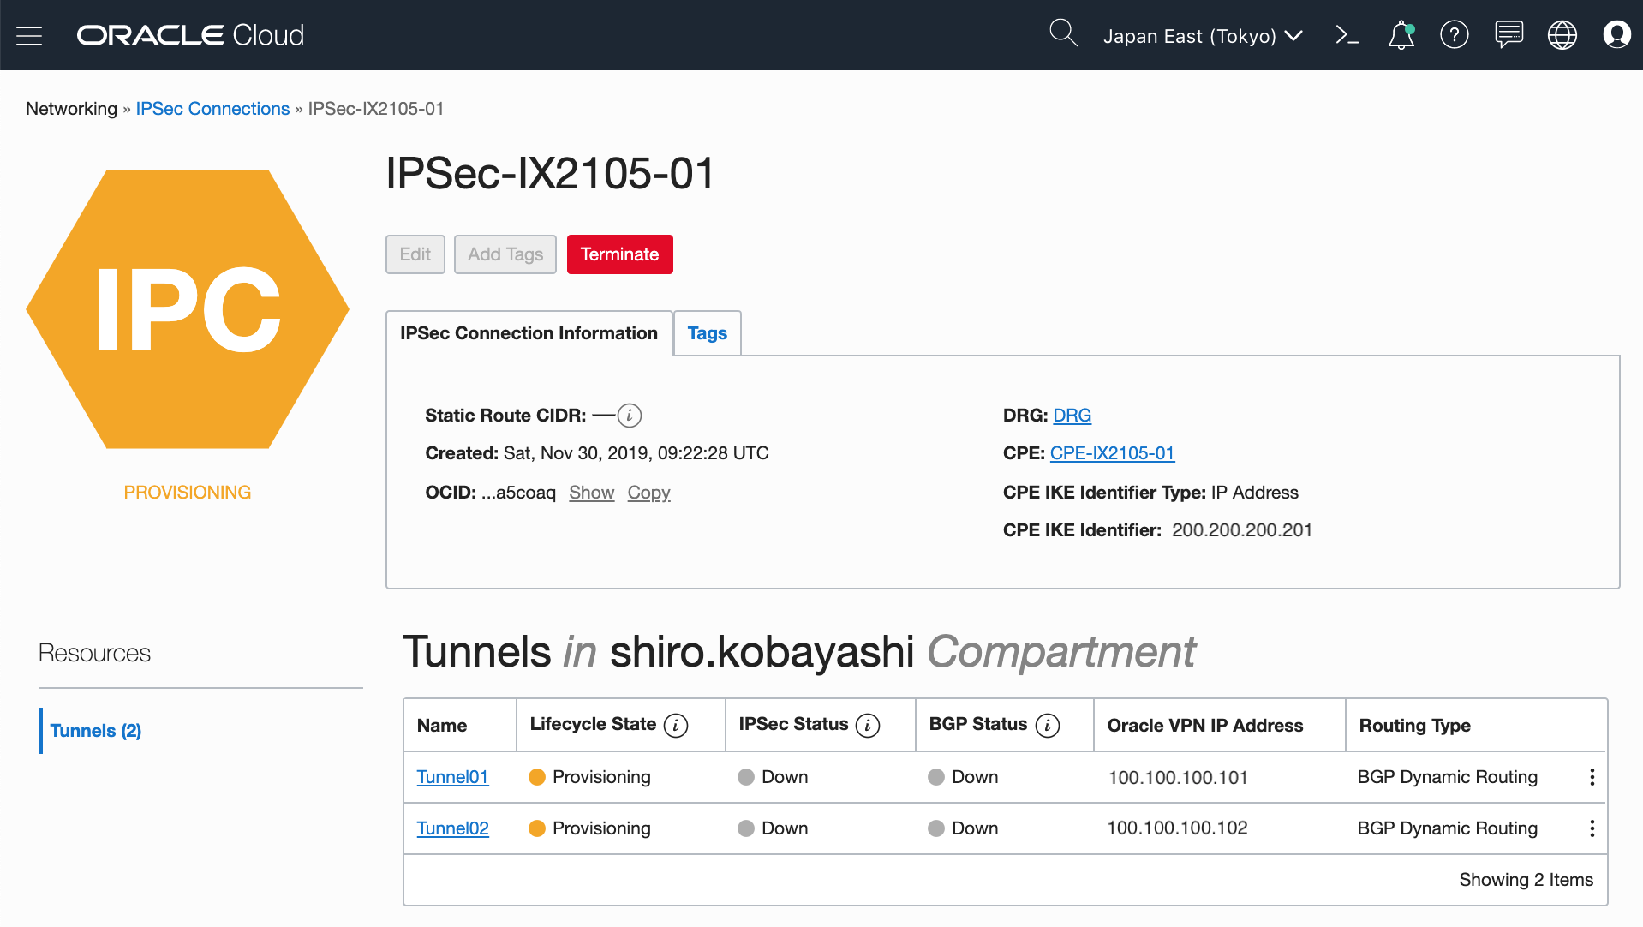Click the Networking breadcrumb
1643x927 pixels.
tap(71, 109)
